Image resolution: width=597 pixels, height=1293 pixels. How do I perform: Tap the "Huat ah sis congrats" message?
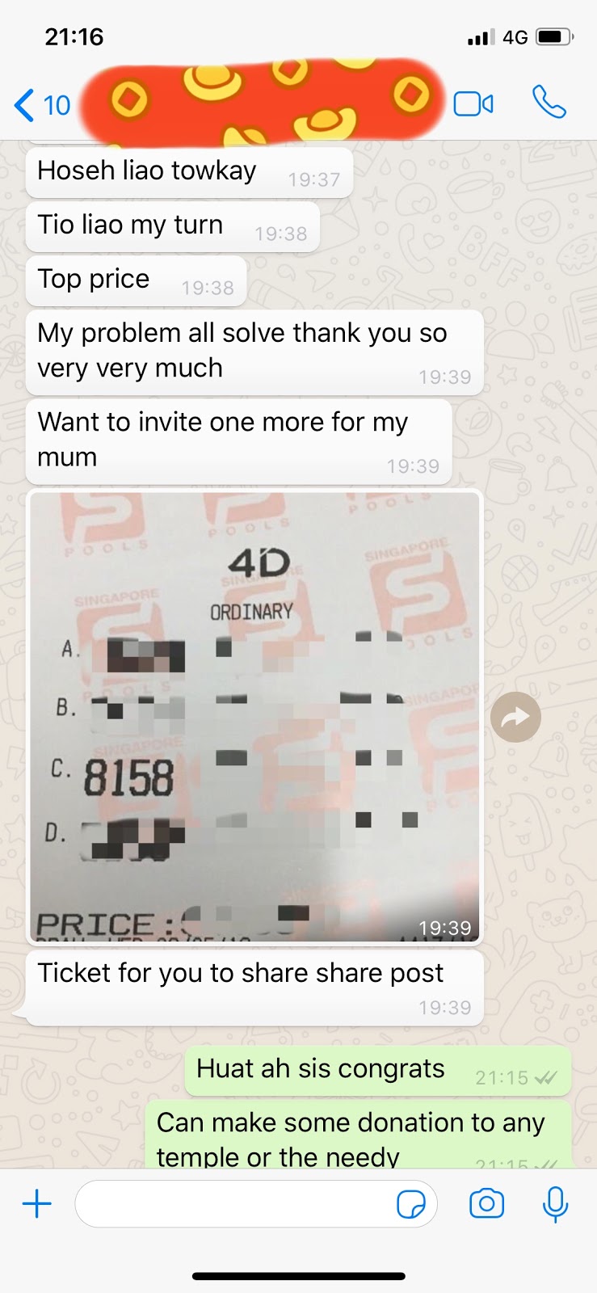378,1072
